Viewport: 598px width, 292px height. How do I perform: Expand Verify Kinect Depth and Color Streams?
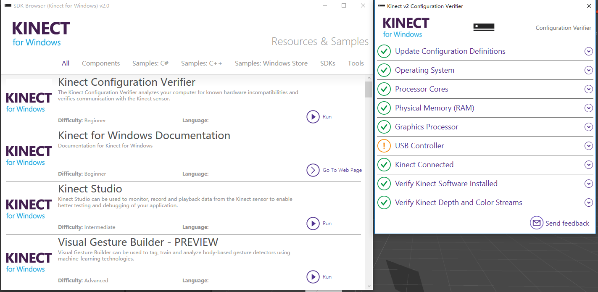click(588, 203)
